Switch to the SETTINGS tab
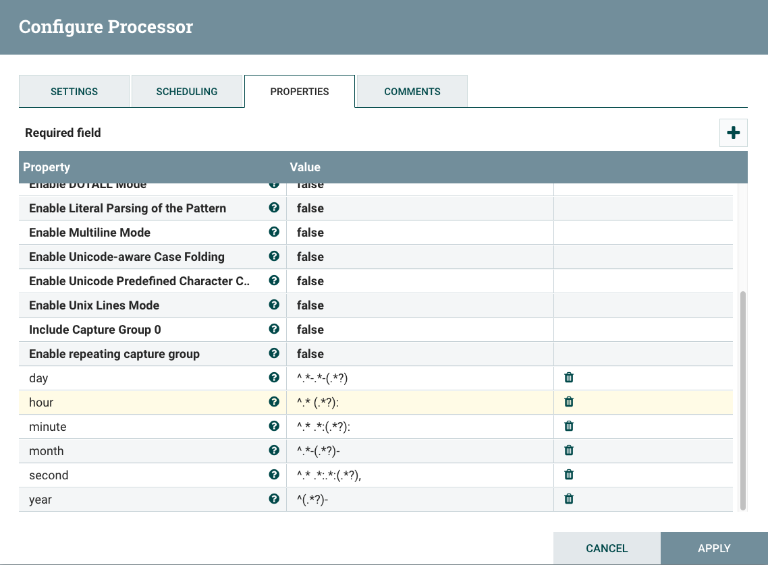The width and height of the screenshot is (768, 565). point(74,91)
